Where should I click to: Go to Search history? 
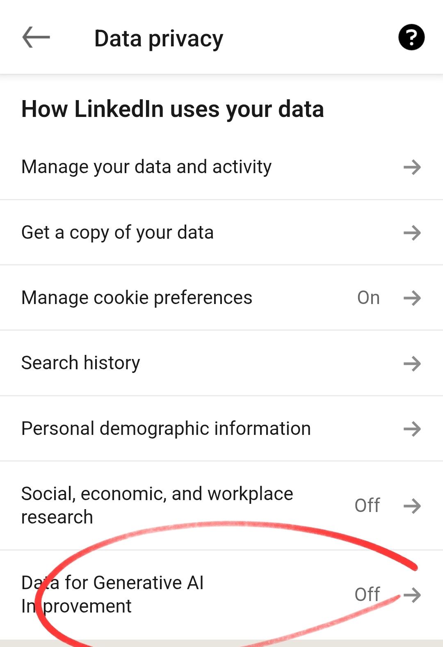(x=81, y=363)
